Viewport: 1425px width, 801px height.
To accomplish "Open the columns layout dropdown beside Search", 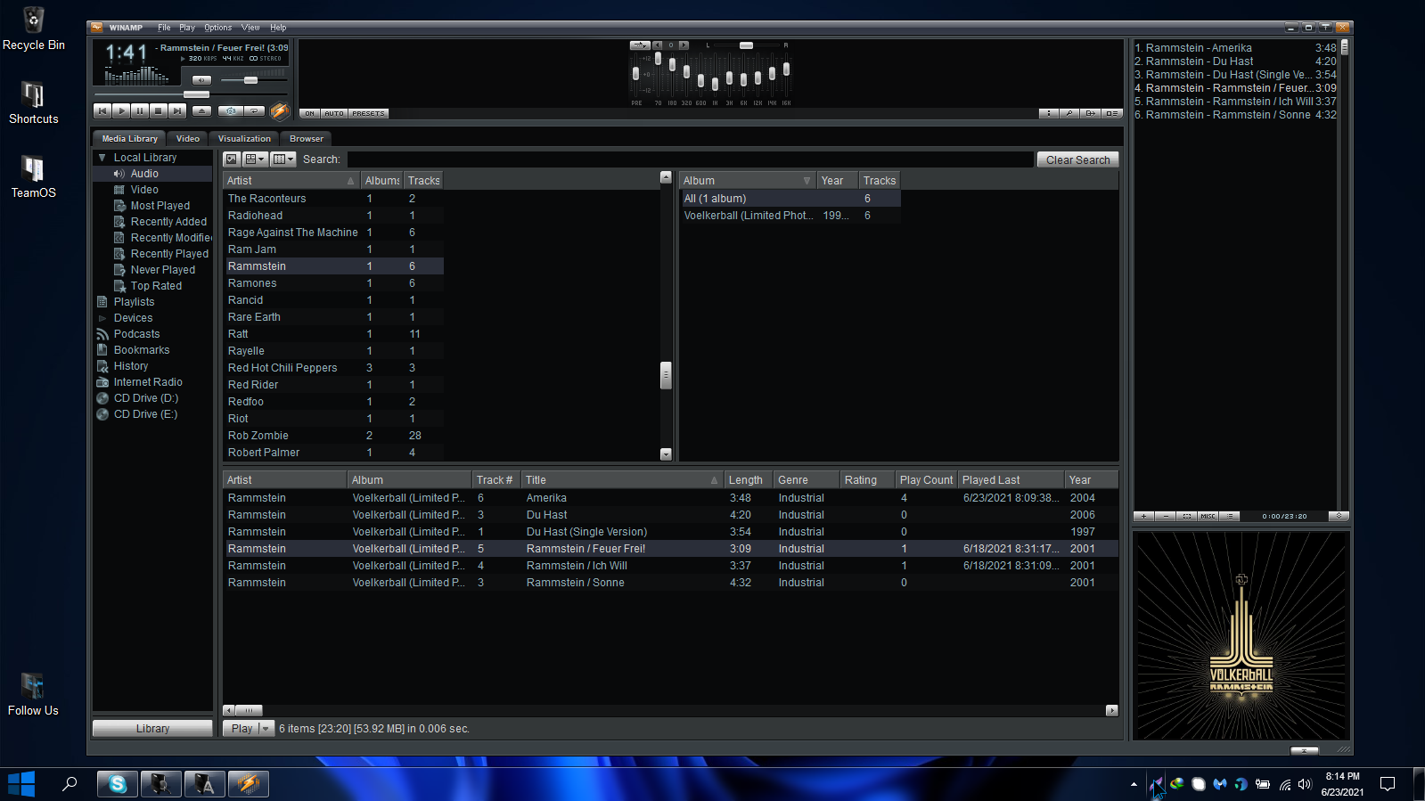I will [283, 159].
